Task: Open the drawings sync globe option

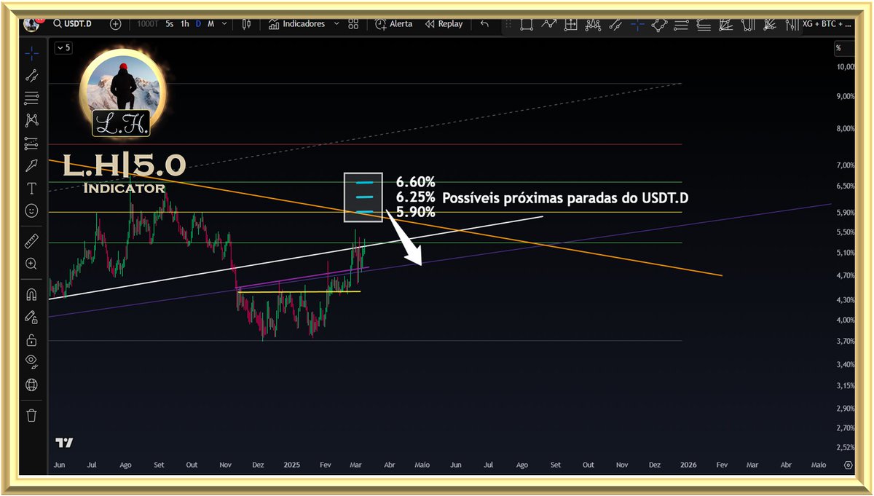Action: 31,385
